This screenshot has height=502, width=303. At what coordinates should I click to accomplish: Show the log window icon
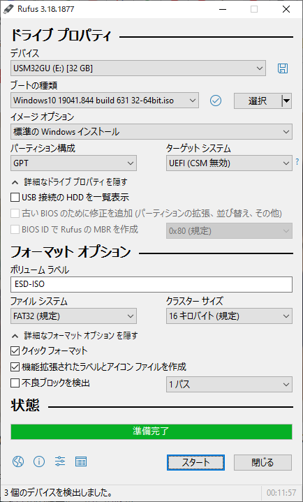81,462
